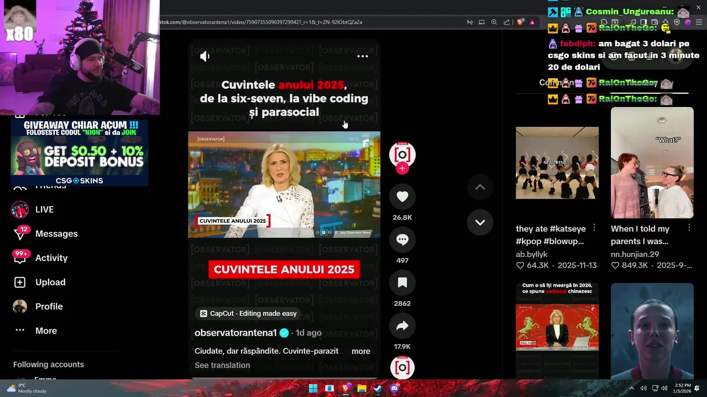Screen dimensions: 707x397
Task: Open the nn.hunjian.29 author link
Action: click(x=635, y=254)
